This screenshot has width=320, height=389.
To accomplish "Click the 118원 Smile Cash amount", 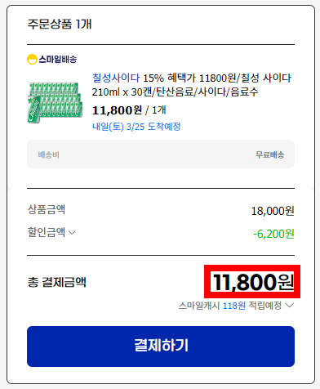I will click(234, 306).
